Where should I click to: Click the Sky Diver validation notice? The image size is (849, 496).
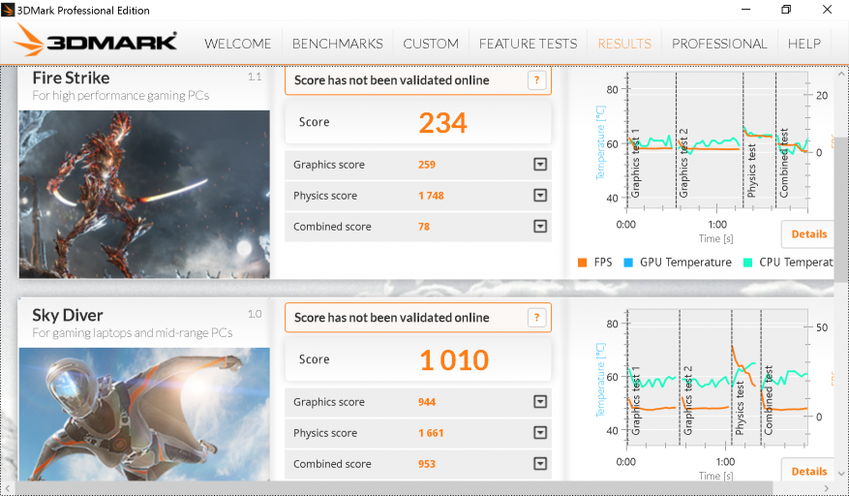pyautogui.click(x=418, y=318)
